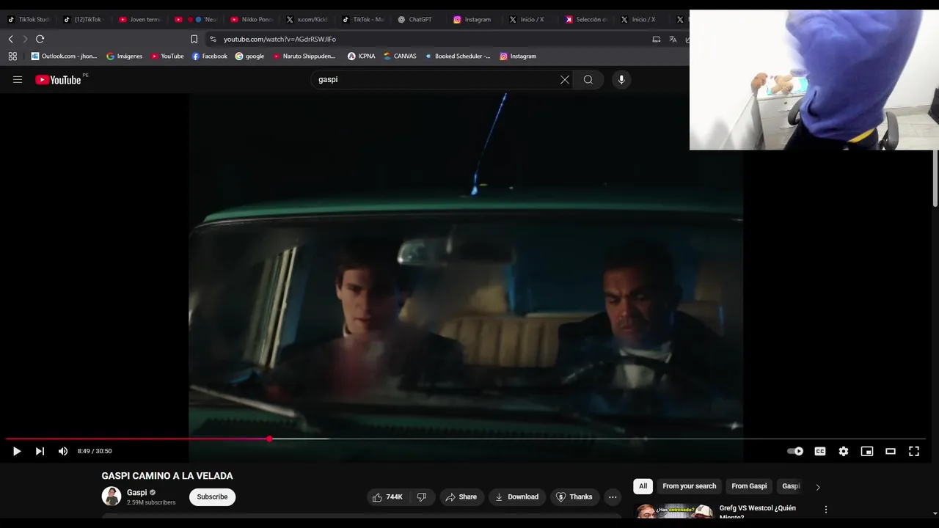Show more filter chips with arrow

coord(818,487)
